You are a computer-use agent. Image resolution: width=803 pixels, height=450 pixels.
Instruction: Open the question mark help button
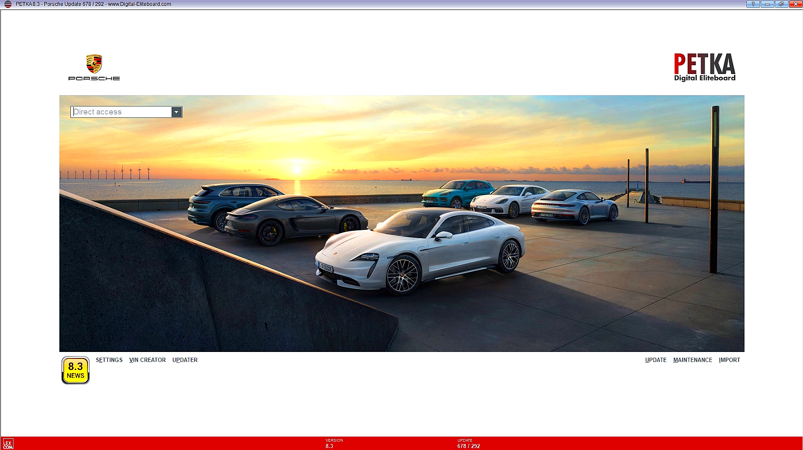pos(753,4)
